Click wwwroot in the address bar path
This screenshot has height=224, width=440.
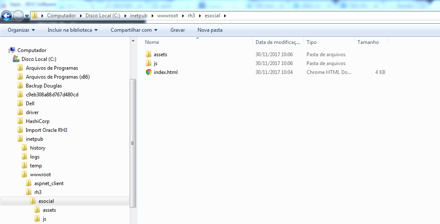click(x=167, y=16)
